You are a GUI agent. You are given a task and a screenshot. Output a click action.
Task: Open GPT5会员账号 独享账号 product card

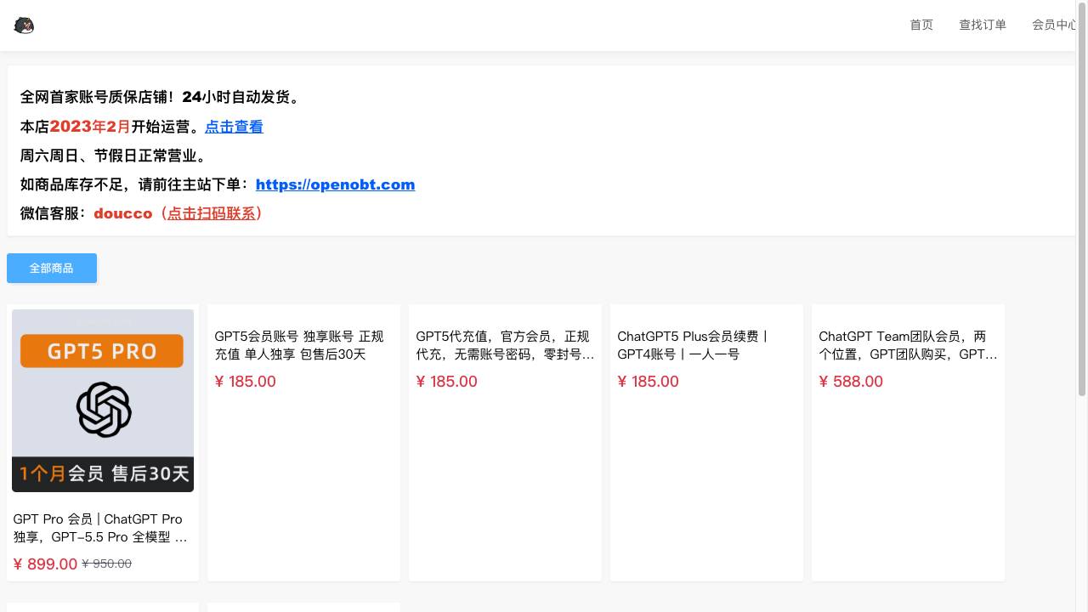point(303,443)
